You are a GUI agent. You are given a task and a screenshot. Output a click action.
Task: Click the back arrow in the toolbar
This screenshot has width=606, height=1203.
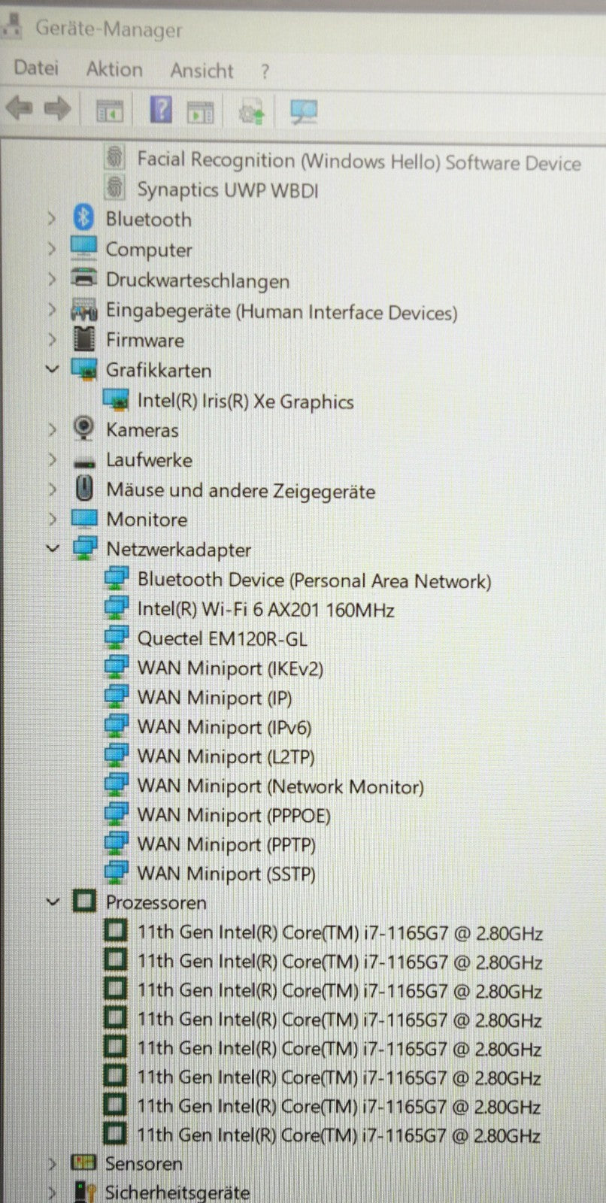click(x=19, y=110)
